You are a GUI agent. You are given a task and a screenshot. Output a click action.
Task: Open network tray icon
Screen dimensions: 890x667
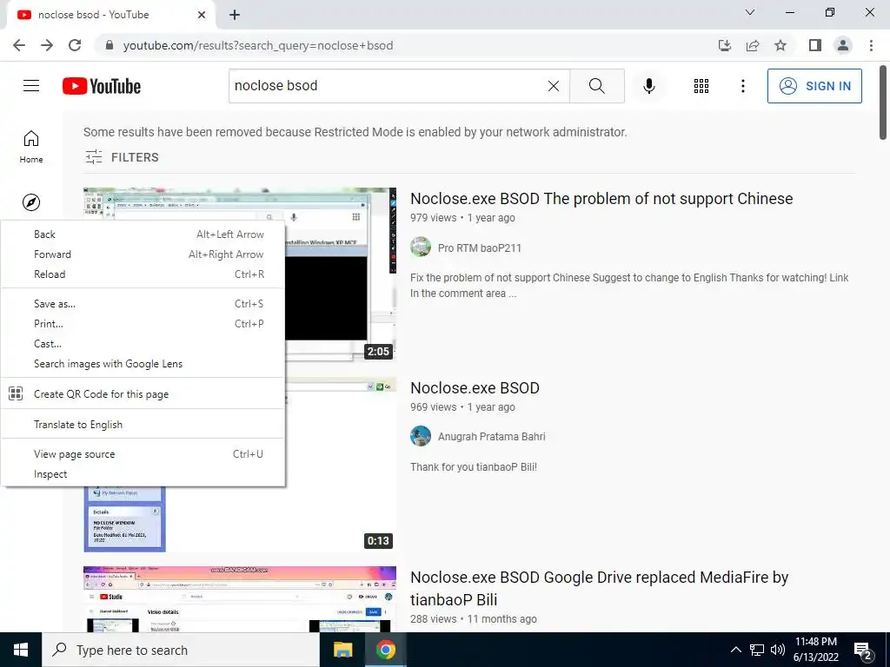757,650
